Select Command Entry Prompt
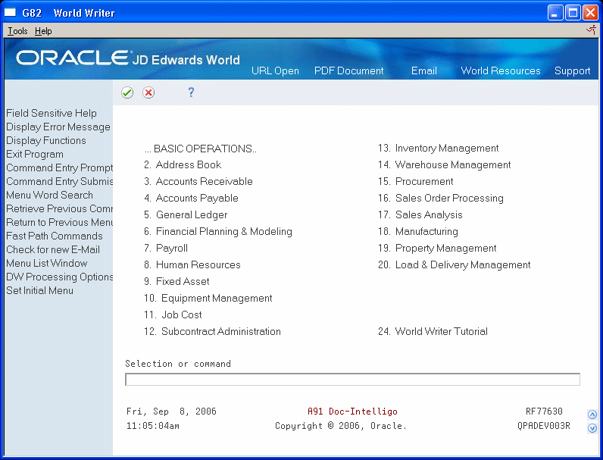The width and height of the screenshot is (603, 460). click(x=59, y=168)
